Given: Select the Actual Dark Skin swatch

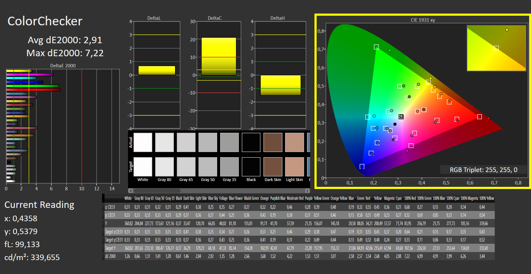Looking at the screenshot, I should click(x=273, y=142).
